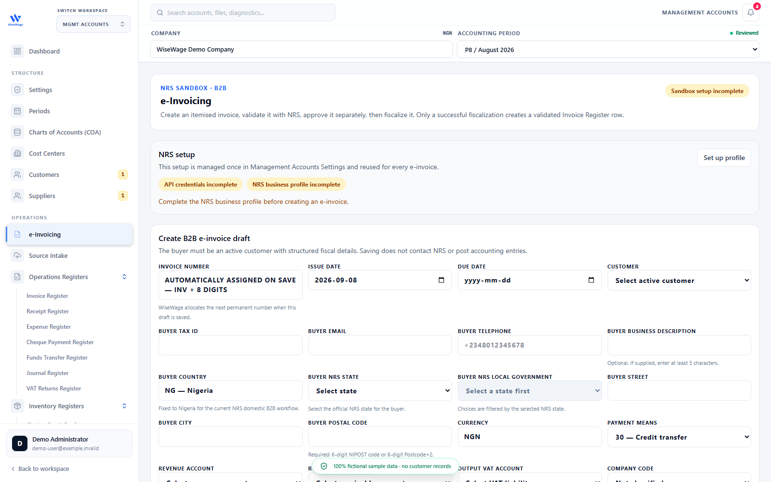Screen dimensions: 771x482
Task: Click the Inventory Registers box icon
Action: tap(17, 406)
